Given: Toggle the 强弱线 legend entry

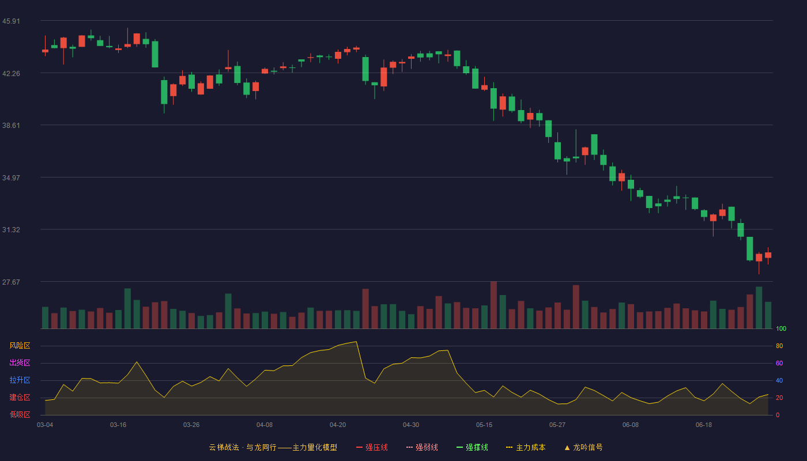Looking at the screenshot, I should click(422, 447).
